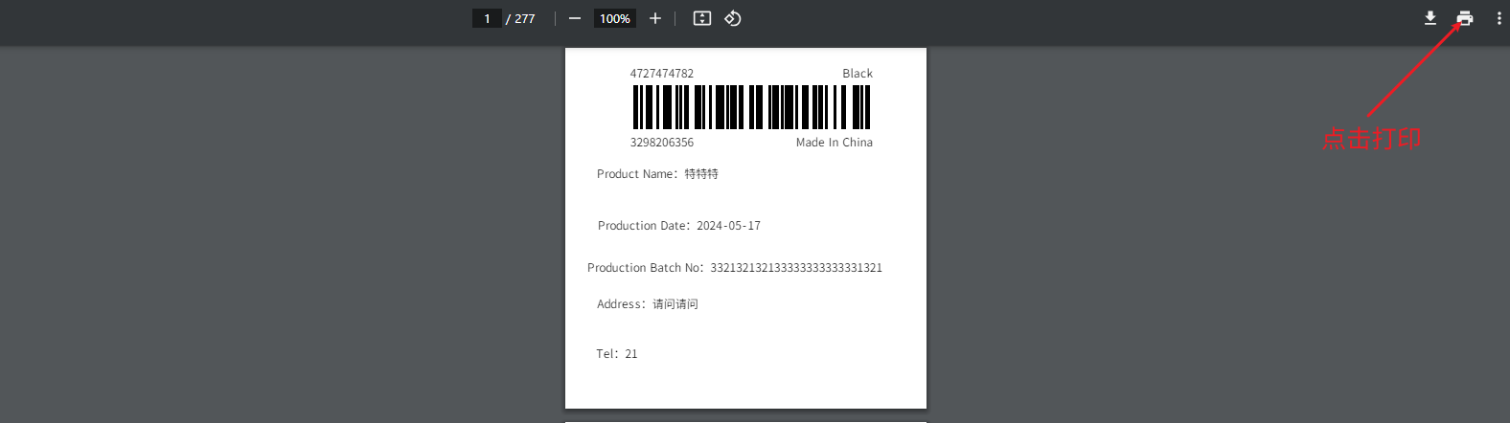Viewport: 1510px width, 423px height.
Task: Select the number 4727474782
Action: pyautogui.click(x=662, y=74)
